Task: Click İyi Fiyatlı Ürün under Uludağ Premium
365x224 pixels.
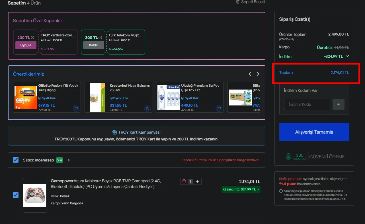Action: (190, 98)
